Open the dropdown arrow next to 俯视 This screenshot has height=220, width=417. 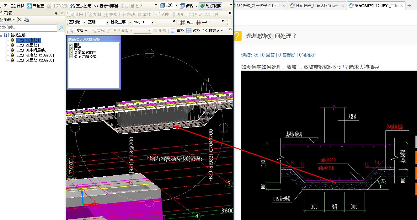click(196, 6)
